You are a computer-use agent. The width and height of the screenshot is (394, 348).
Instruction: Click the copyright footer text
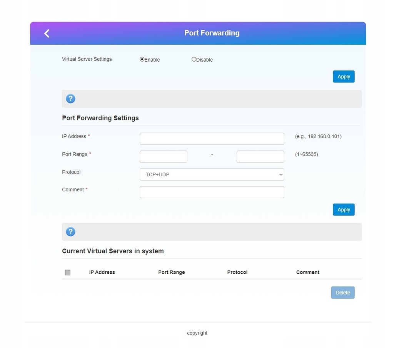(x=197, y=333)
